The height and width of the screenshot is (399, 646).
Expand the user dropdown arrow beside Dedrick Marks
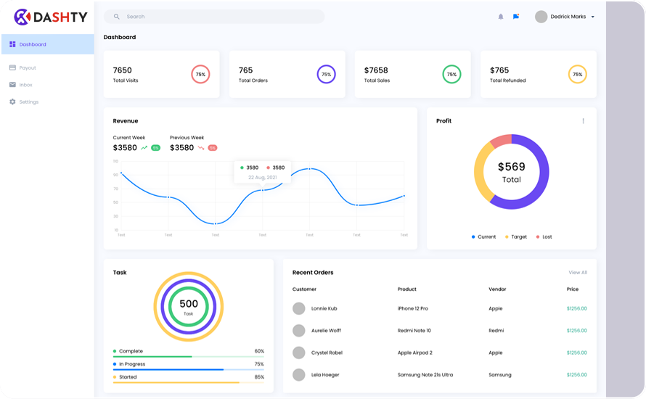[593, 17]
